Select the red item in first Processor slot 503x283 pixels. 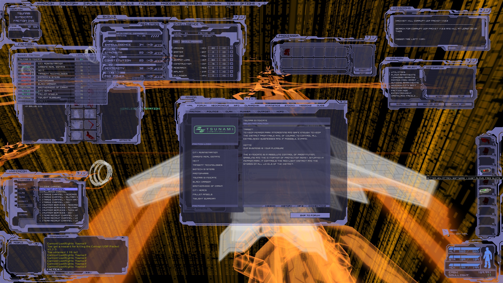(286, 52)
